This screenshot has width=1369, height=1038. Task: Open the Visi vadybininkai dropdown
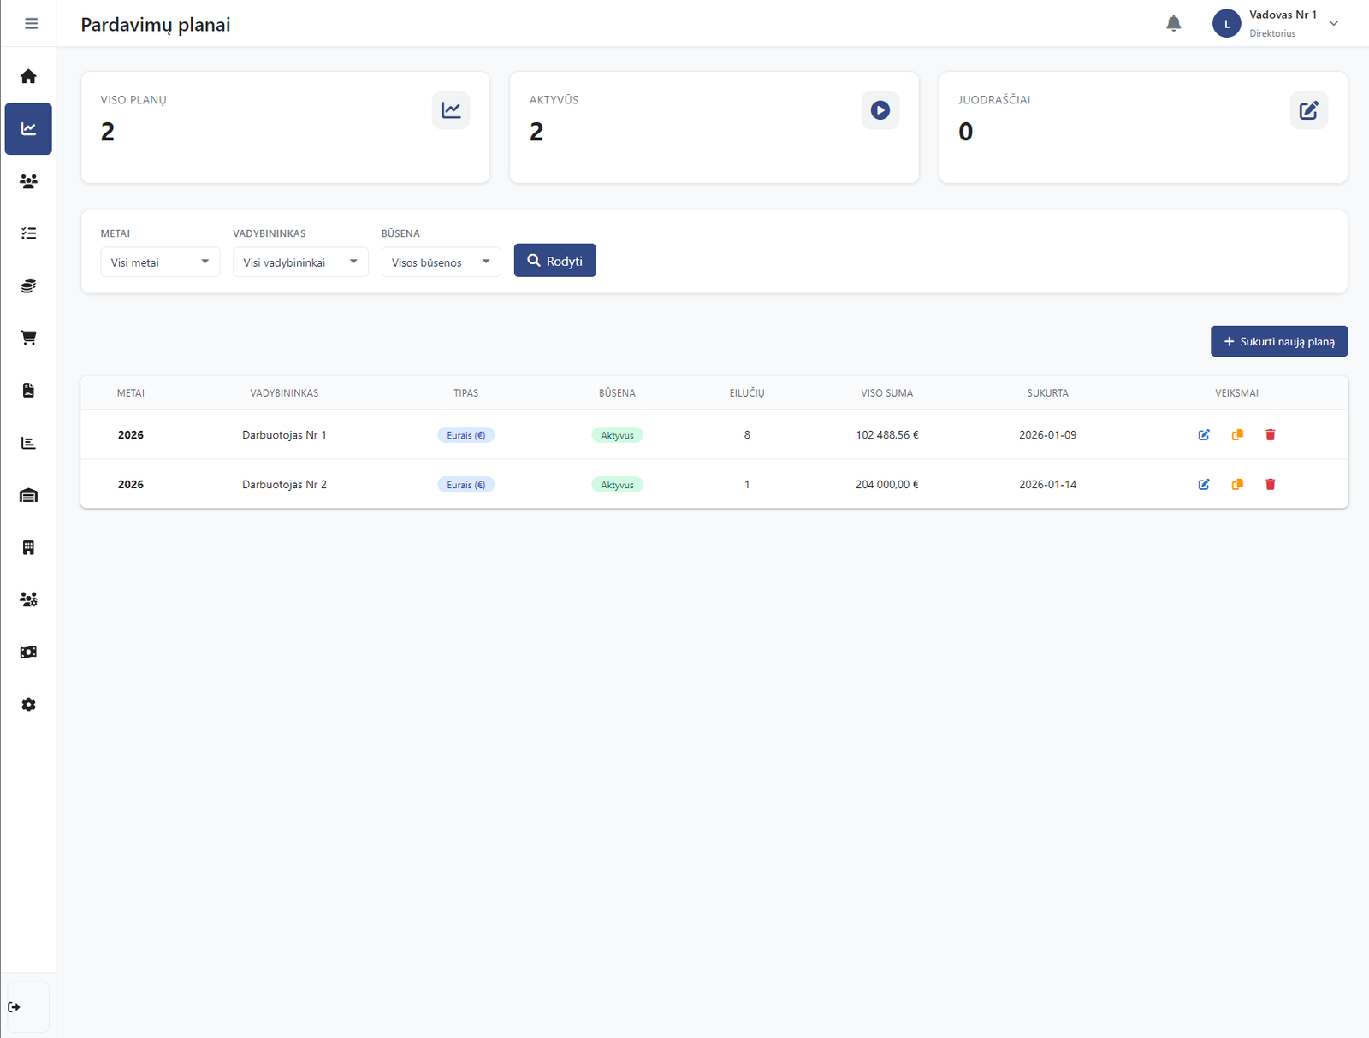[x=300, y=262]
